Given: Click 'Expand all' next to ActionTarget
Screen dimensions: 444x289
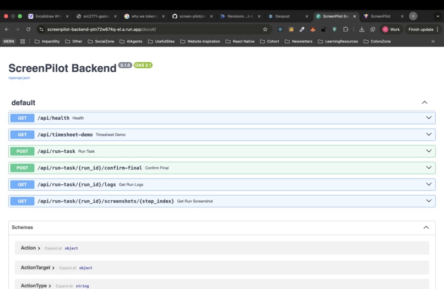Looking at the screenshot, I should (x=68, y=267).
